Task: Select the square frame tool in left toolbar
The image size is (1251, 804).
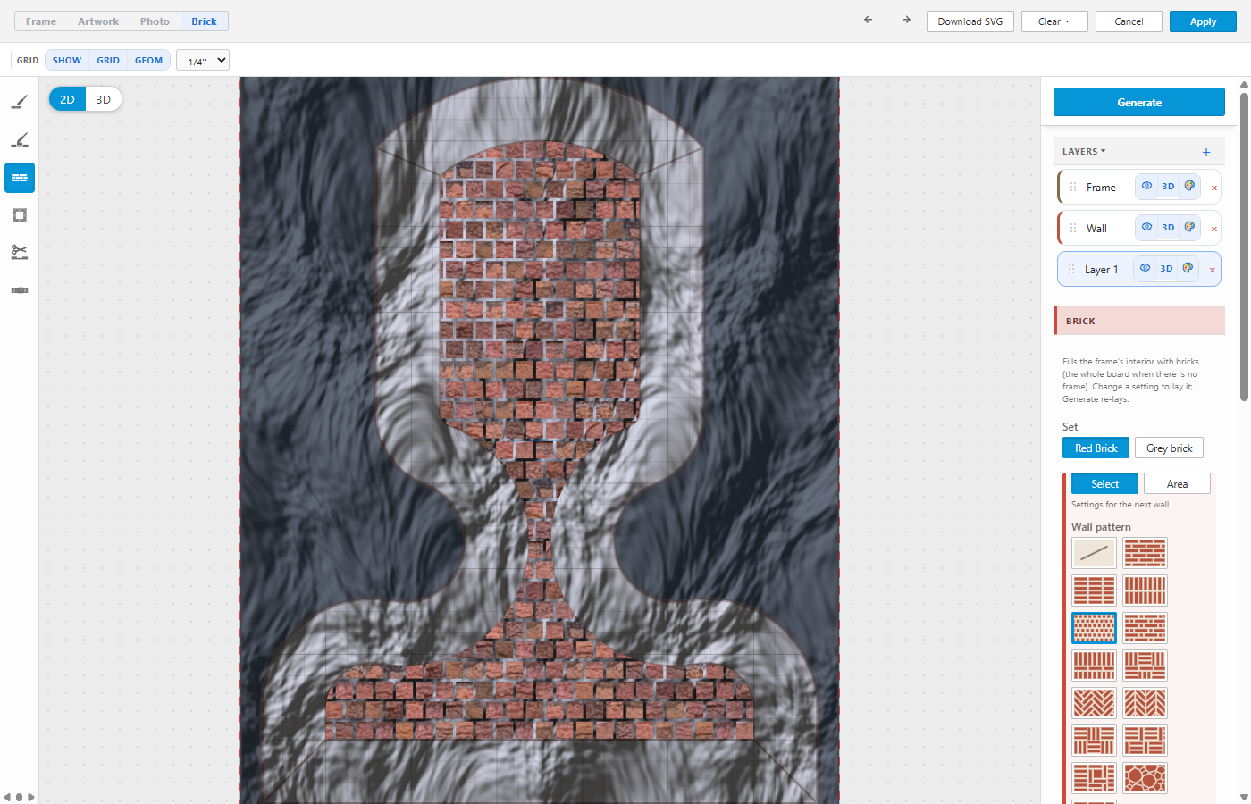Action: coord(20,215)
